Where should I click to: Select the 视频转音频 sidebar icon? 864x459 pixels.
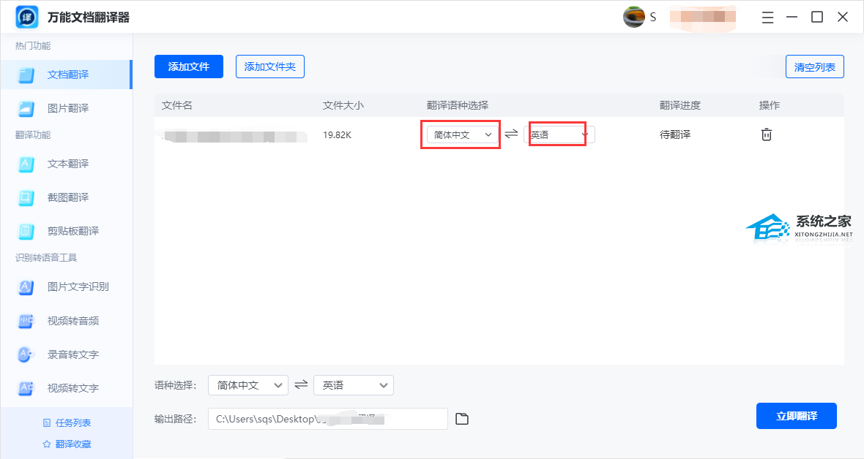pyautogui.click(x=26, y=321)
